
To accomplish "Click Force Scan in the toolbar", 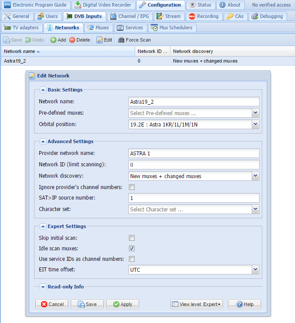I will [x=135, y=40].
